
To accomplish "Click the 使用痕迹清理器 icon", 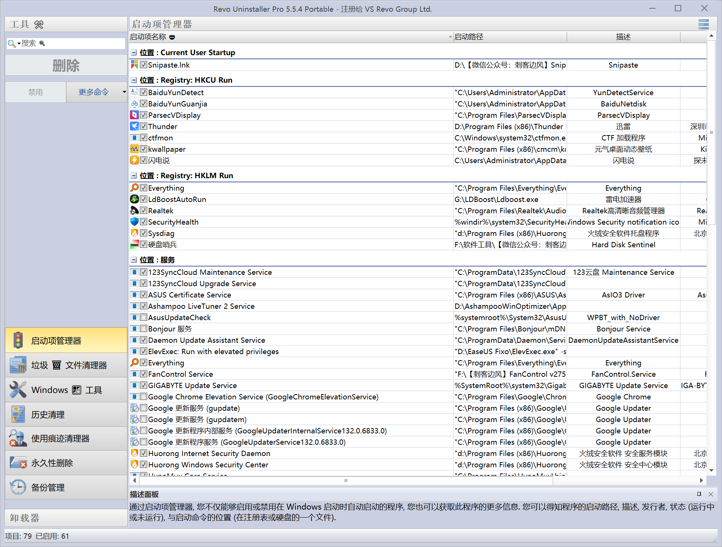I will [18, 438].
